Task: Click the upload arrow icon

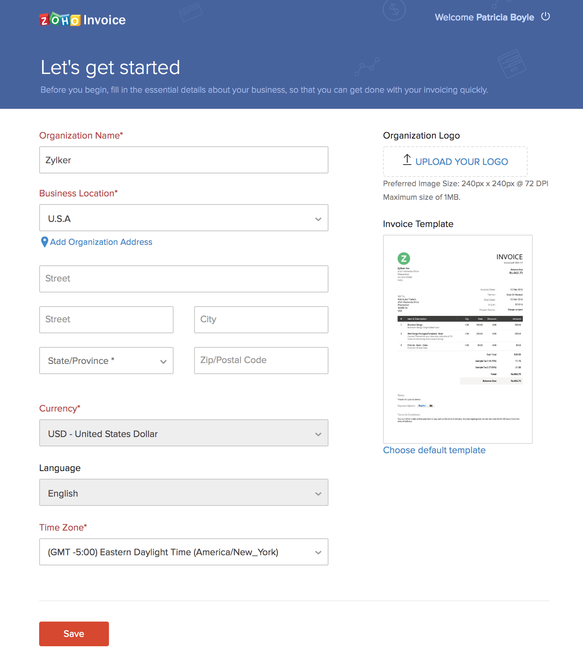Action: click(407, 160)
